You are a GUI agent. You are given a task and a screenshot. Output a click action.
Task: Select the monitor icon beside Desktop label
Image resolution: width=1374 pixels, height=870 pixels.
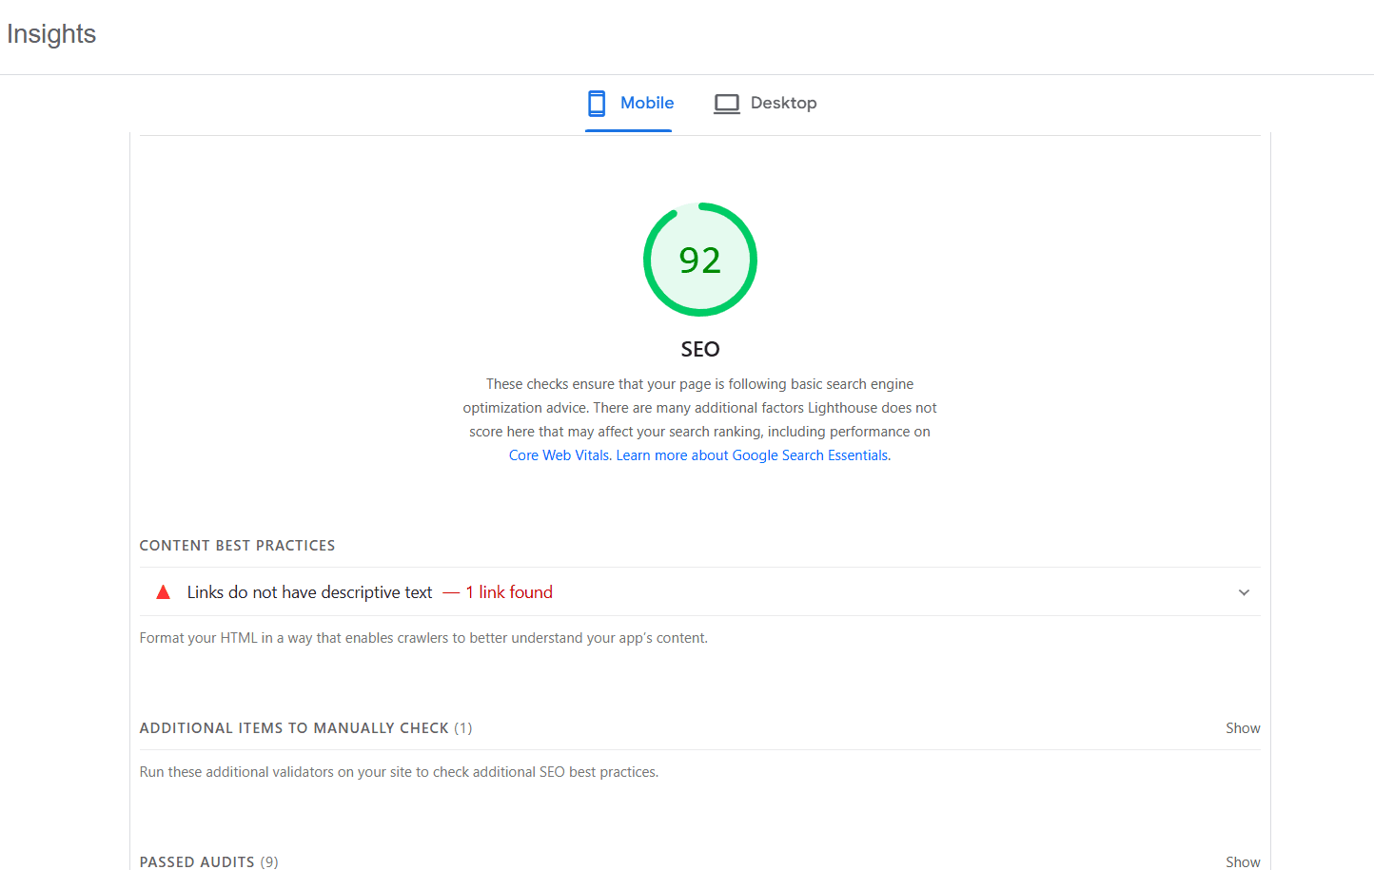click(x=727, y=103)
